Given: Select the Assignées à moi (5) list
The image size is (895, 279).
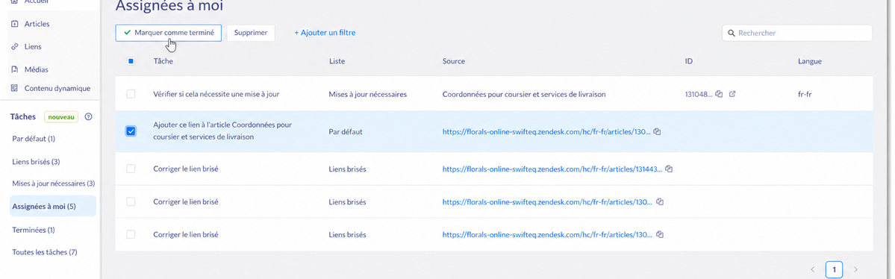Looking at the screenshot, I should point(52,207).
